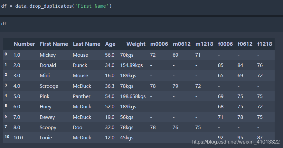The height and width of the screenshot is (148, 283).
Task: Click the weight value '198.658kgs'
Action: tap(133, 96)
